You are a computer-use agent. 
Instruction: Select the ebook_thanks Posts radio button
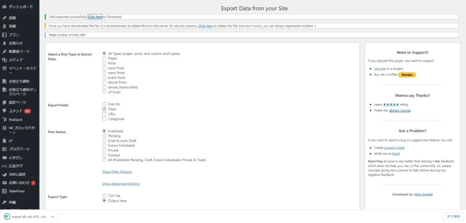click(x=104, y=87)
